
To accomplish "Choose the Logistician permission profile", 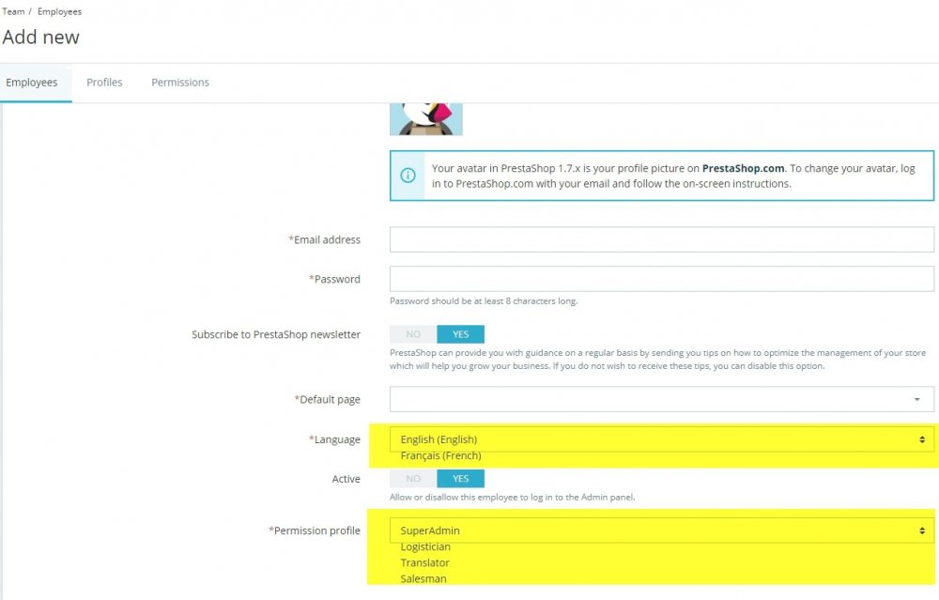I will pos(426,546).
